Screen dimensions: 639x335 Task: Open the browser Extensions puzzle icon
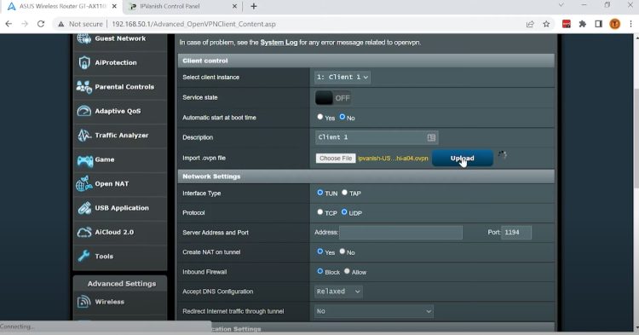pos(583,24)
